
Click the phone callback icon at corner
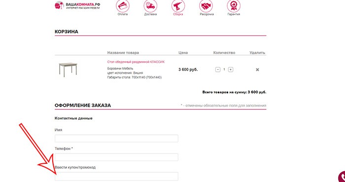342,177
